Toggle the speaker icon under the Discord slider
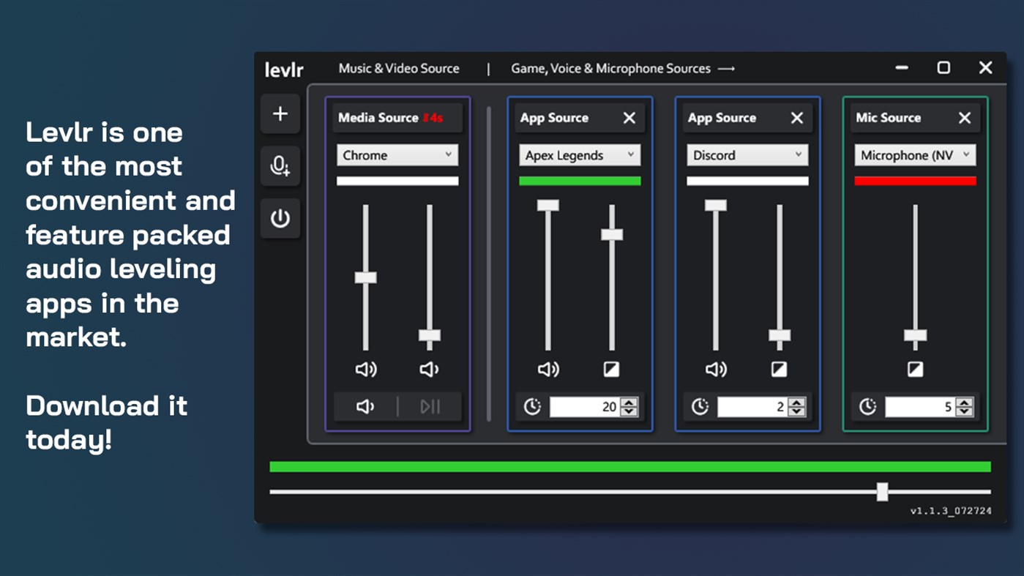 point(716,369)
